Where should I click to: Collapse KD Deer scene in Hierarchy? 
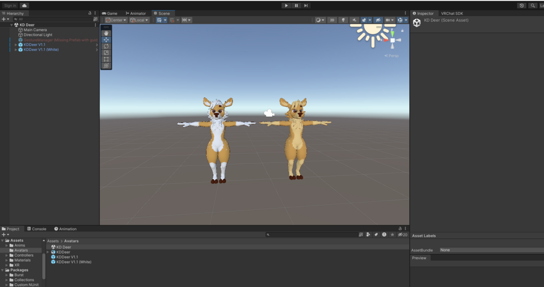click(x=11, y=25)
